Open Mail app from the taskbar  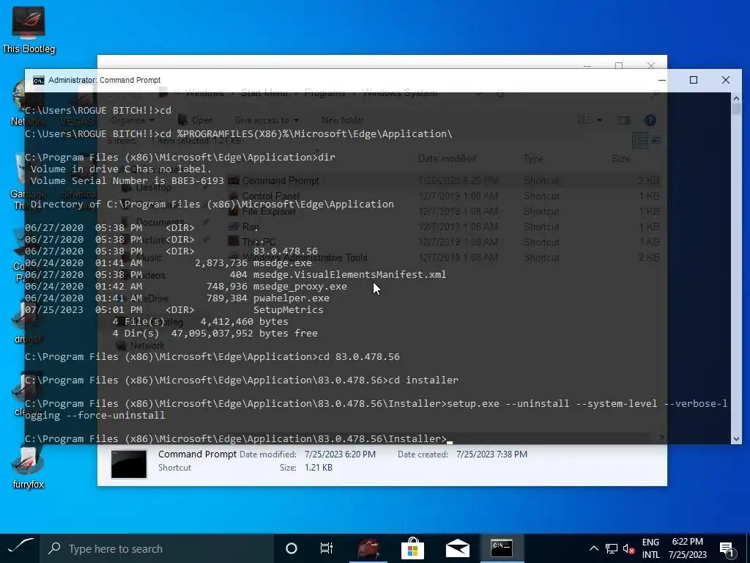coord(457,548)
